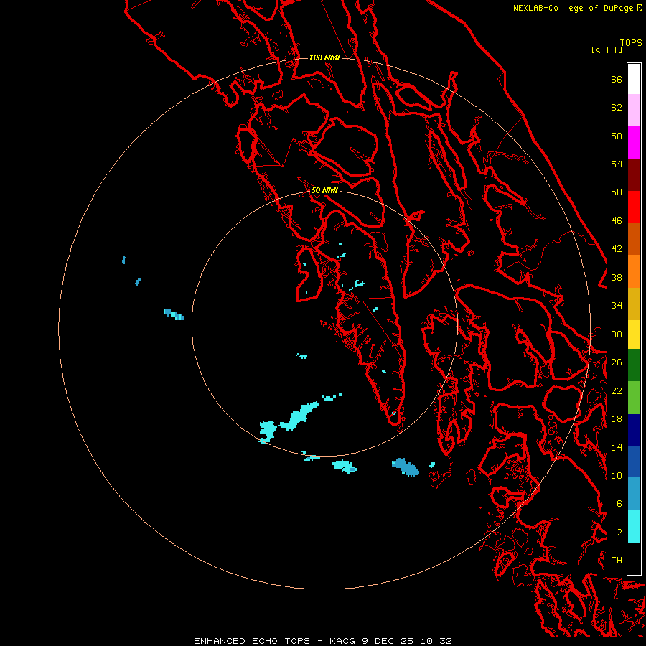
Task: Click the '42' legend value
Action: tap(617, 249)
